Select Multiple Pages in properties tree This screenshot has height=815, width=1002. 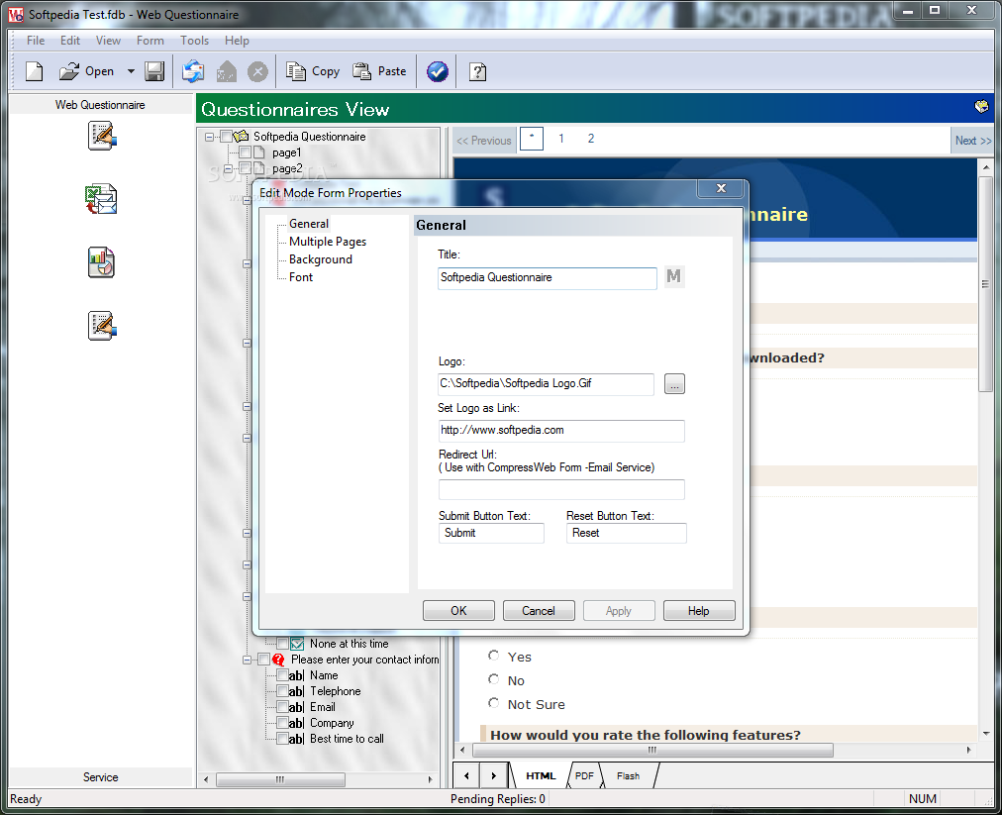click(x=328, y=242)
